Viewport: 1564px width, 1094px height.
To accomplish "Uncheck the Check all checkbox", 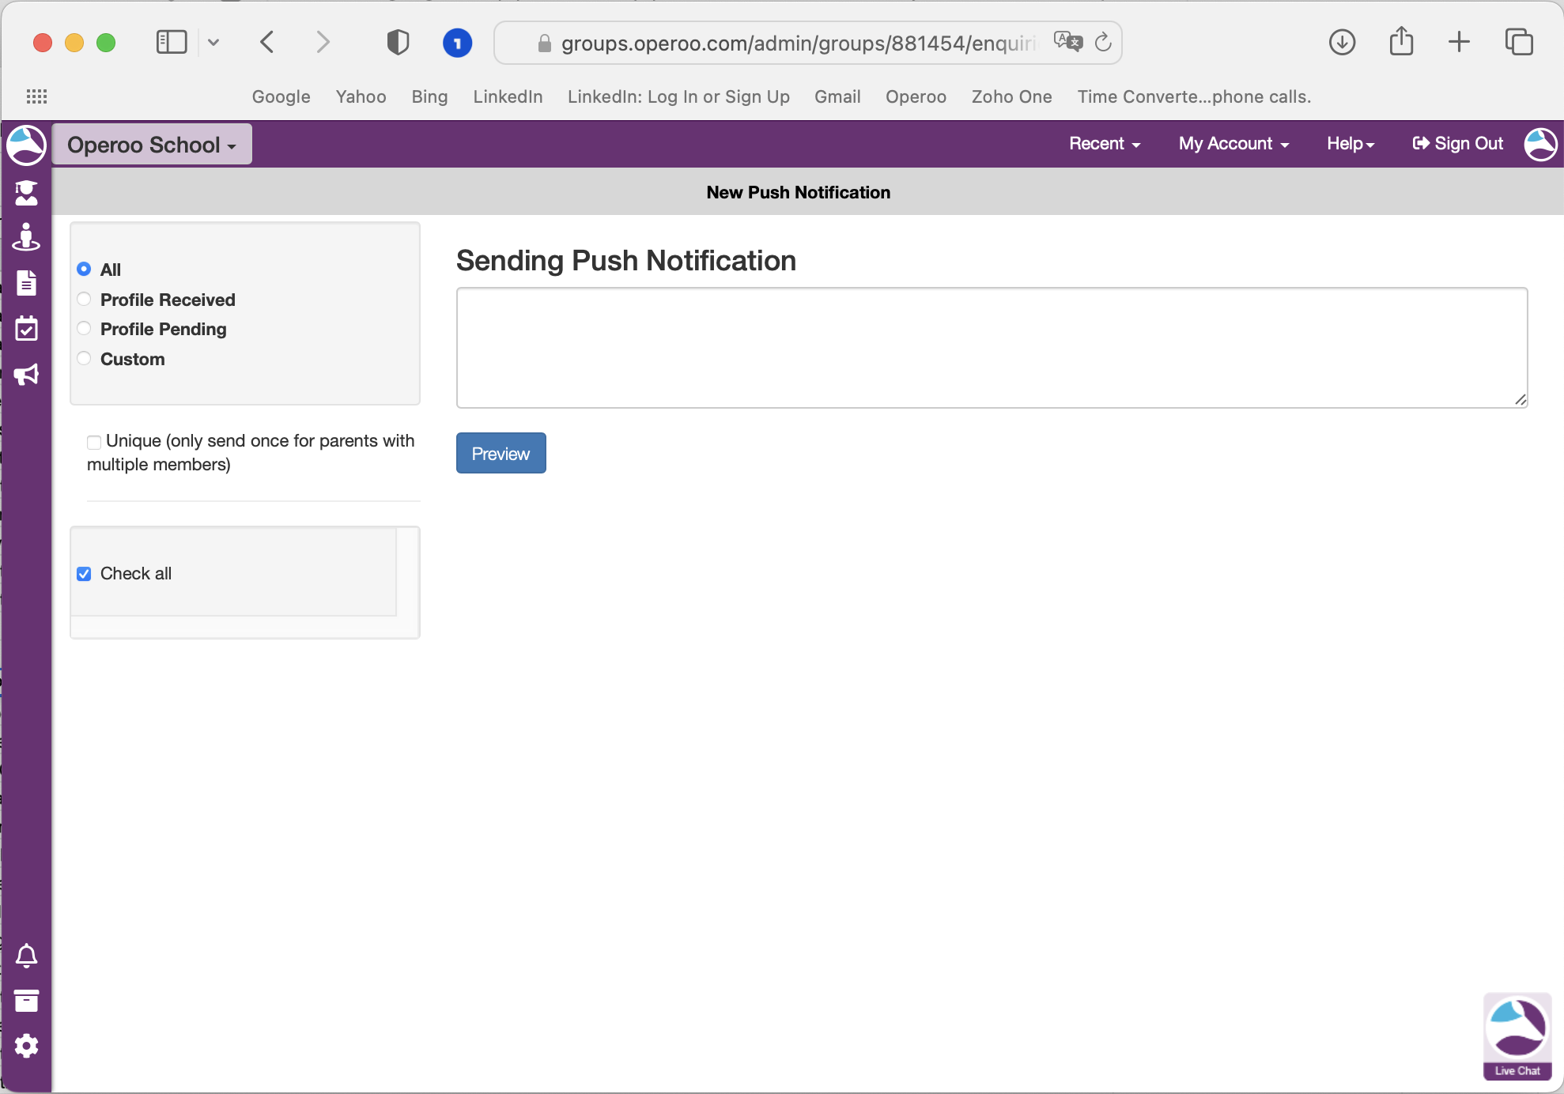I will coord(84,574).
